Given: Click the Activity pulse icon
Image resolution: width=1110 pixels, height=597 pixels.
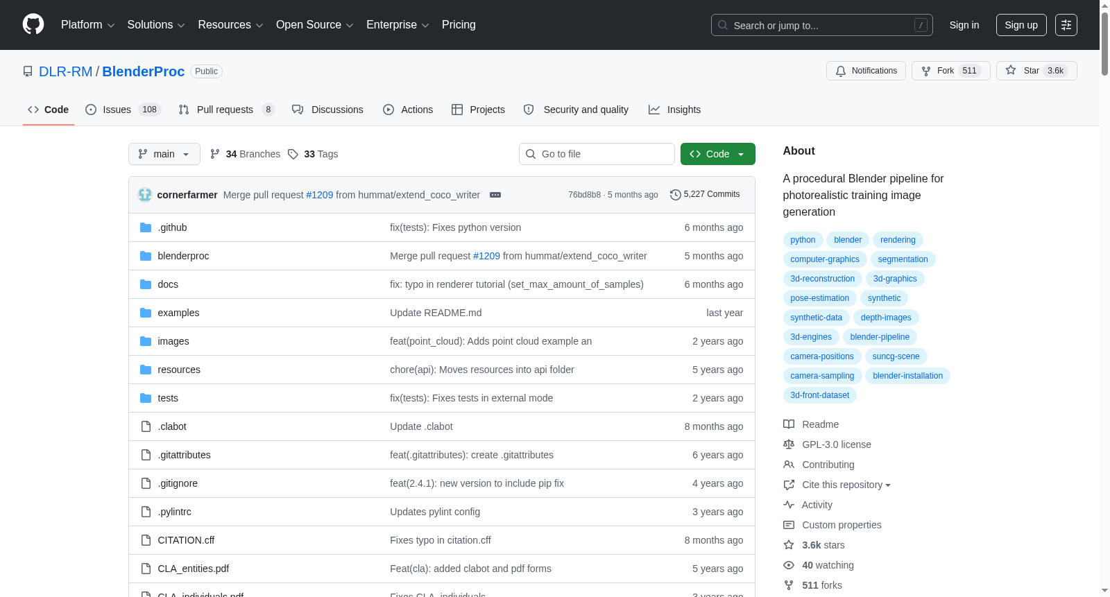Looking at the screenshot, I should (789, 505).
